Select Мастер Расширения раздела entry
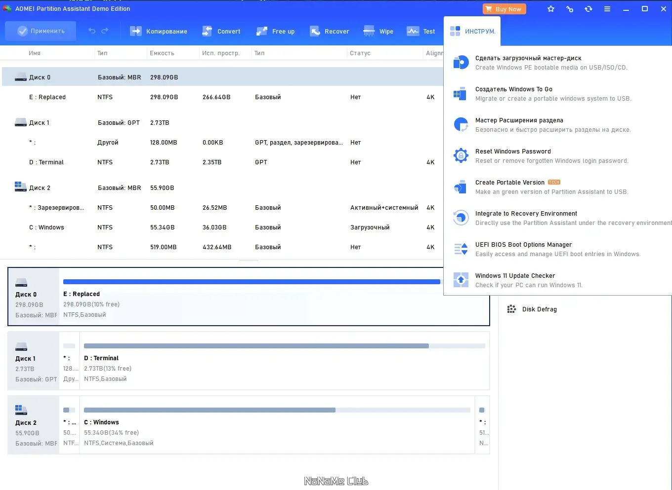The height and width of the screenshot is (490, 672). pos(557,125)
